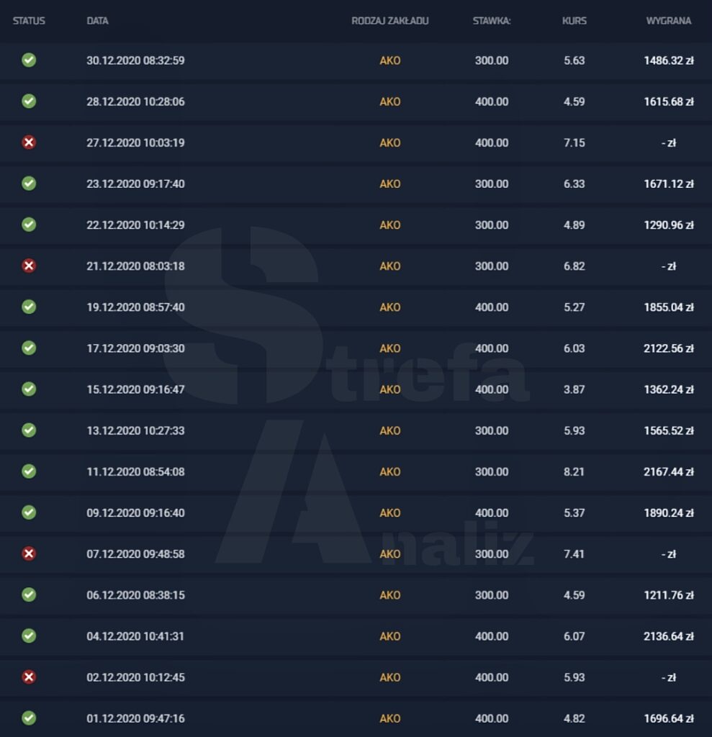Viewport: 712px width, 737px height.
Task: Sort by the STATUS column header
Action: pos(30,21)
